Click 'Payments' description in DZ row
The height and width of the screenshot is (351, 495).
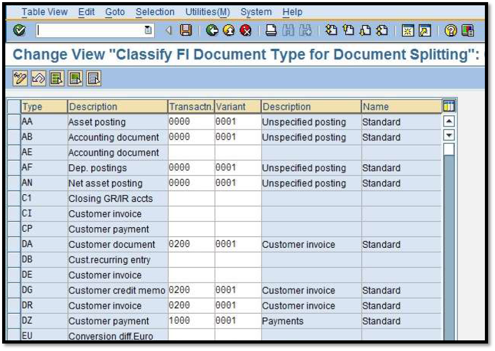click(283, 321)
